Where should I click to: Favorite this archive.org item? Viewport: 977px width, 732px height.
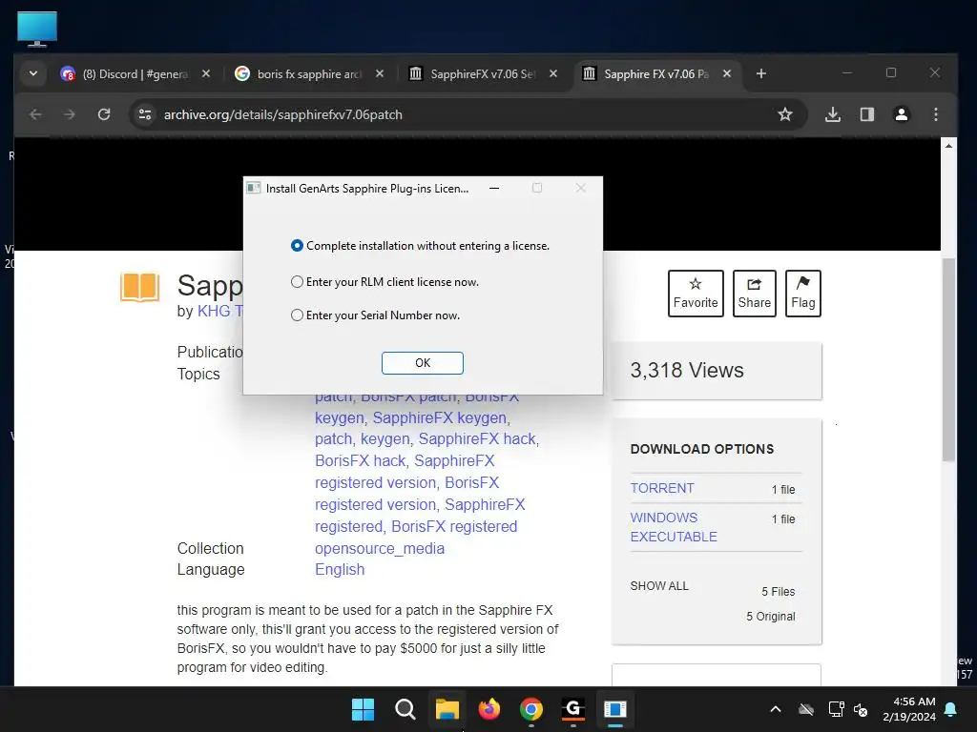pyautogui.click(x=696, y=294)
